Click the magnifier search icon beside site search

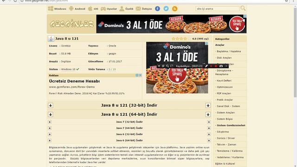(x=243, y=8)
